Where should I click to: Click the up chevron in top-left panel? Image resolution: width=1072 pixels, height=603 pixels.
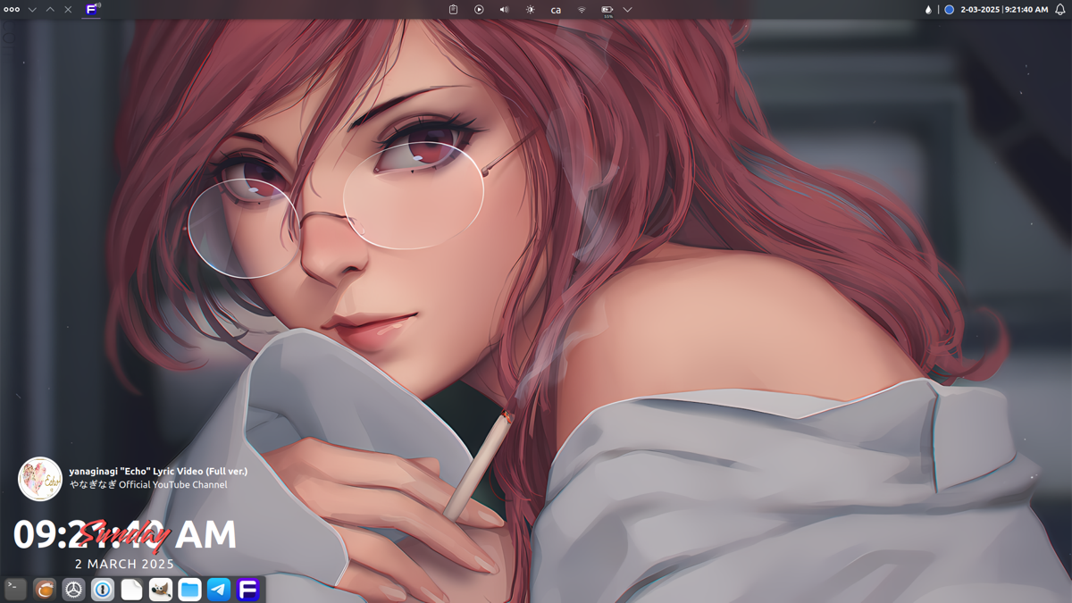pyautogui.click(x=50, y=10)
